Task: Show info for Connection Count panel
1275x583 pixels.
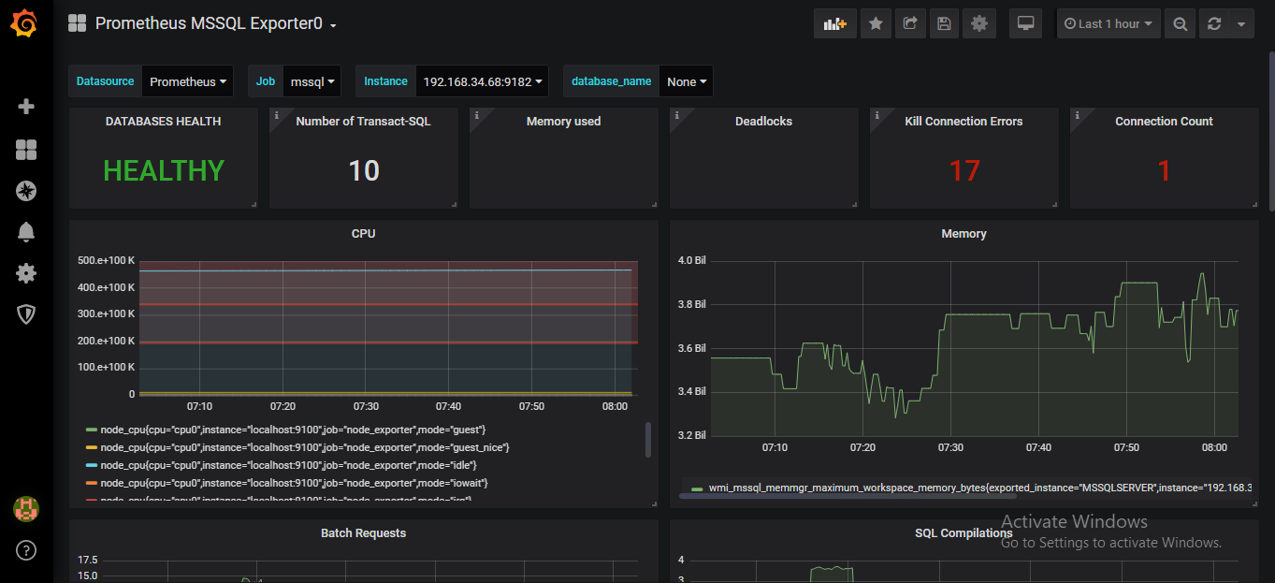Action: tap(1078, 115)
